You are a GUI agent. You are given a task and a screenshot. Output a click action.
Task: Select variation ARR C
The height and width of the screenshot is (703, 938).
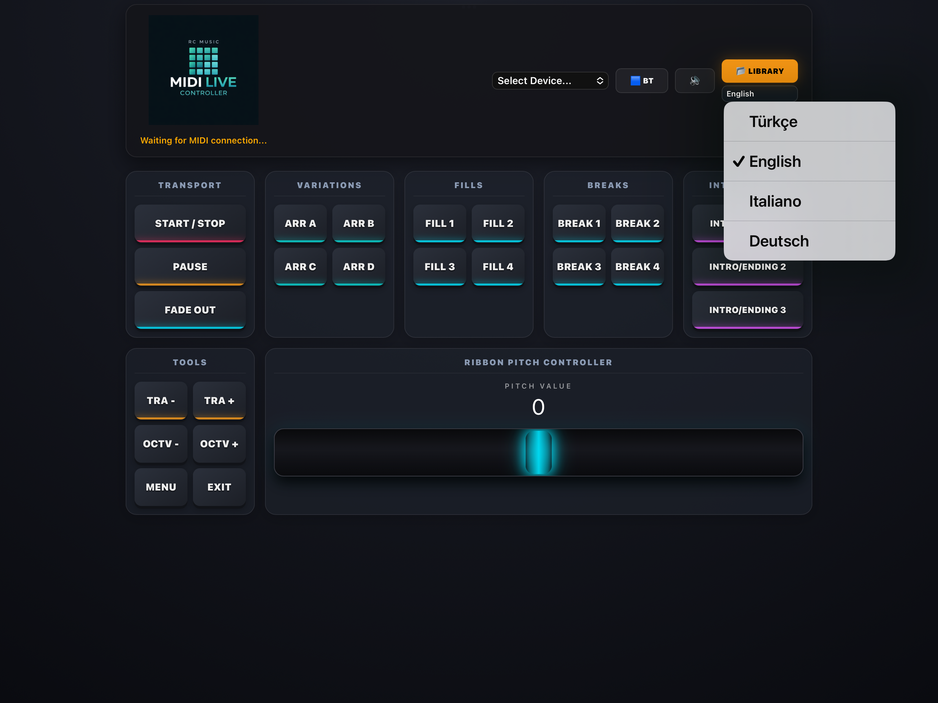[300, 267]
